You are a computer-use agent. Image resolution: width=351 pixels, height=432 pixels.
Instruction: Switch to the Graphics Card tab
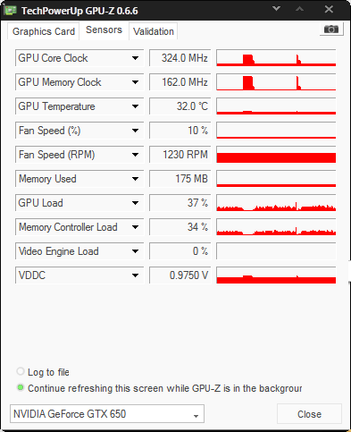click(x=44, y=31)
